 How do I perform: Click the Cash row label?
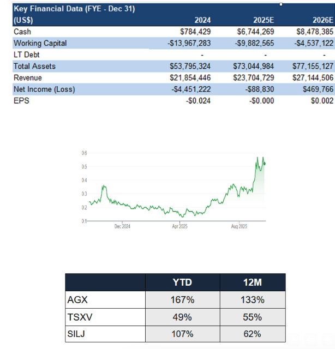click(x=22, y=32)
